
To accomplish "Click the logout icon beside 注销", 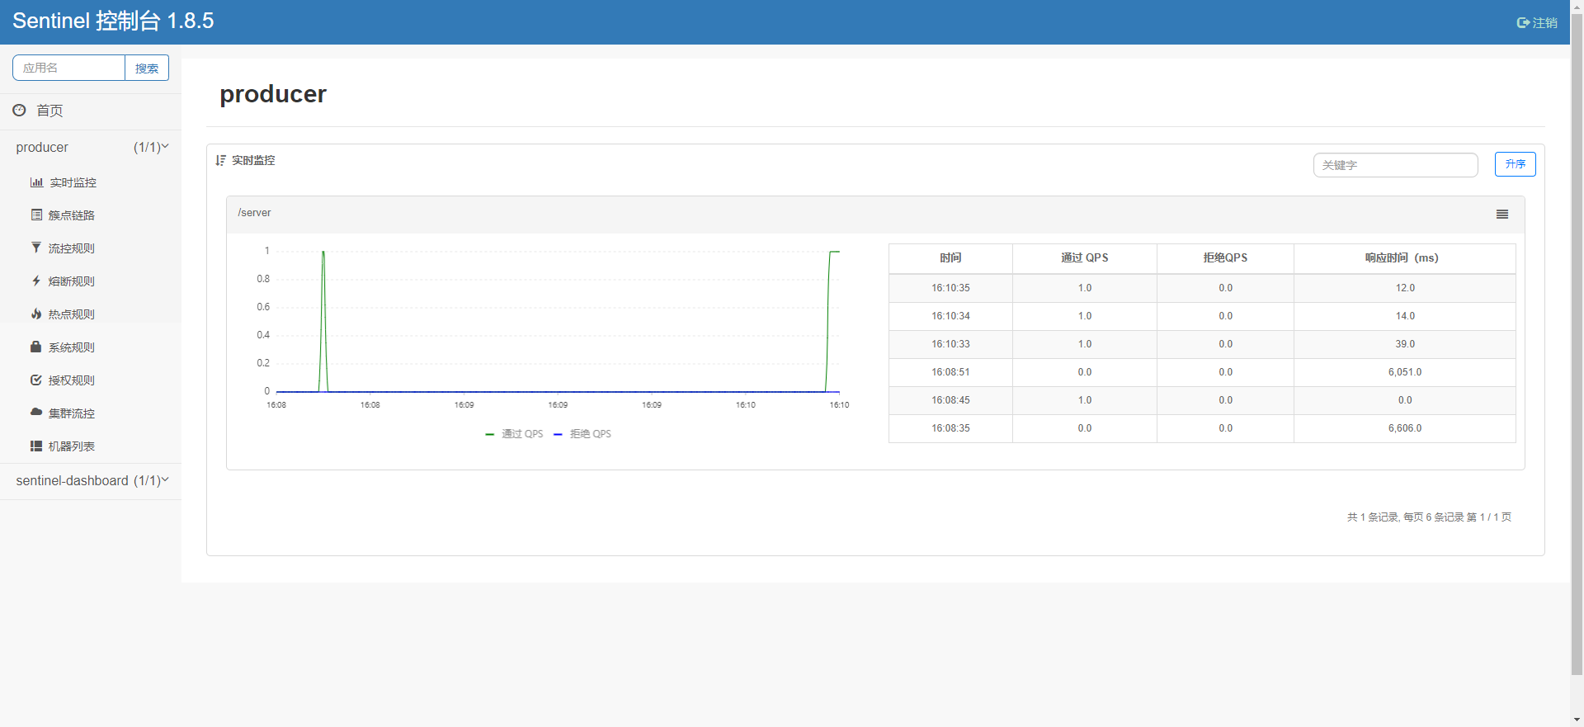I will coord(1523,23).
